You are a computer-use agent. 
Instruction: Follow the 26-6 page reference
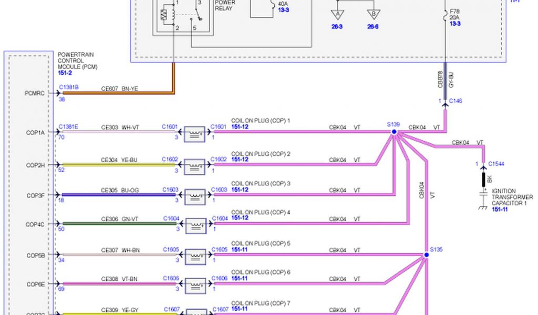point(373,26)
